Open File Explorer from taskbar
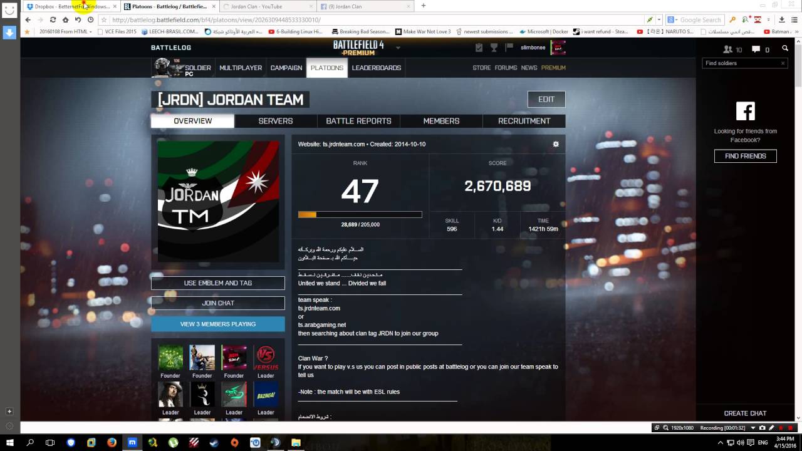This screenshot has width=802, height=451. pyautogui.click(x=296, y=442)
